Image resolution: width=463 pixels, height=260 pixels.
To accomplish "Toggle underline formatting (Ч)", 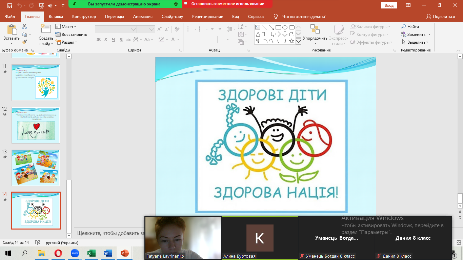I will [113, 40].
